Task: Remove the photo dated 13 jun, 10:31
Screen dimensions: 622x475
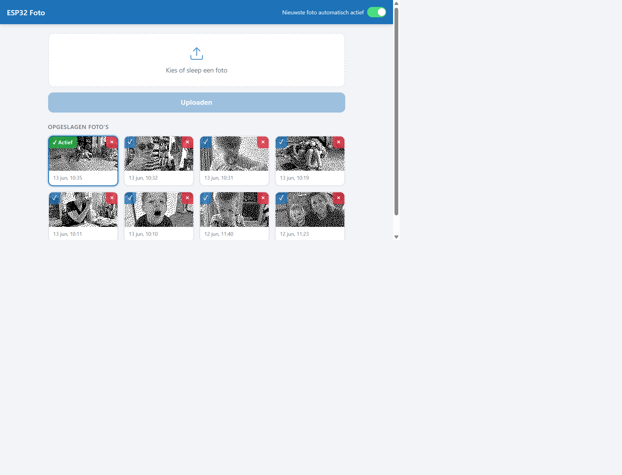Action: point(263,142)
